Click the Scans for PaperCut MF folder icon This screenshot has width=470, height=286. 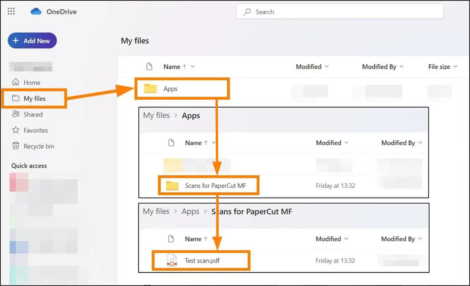(x=172, y=186)
